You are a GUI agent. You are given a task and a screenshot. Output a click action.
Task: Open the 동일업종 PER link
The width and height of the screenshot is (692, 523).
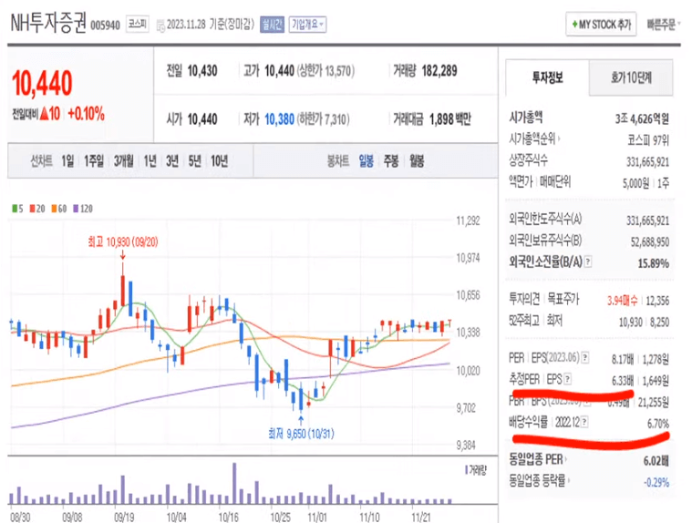(538, 459)
